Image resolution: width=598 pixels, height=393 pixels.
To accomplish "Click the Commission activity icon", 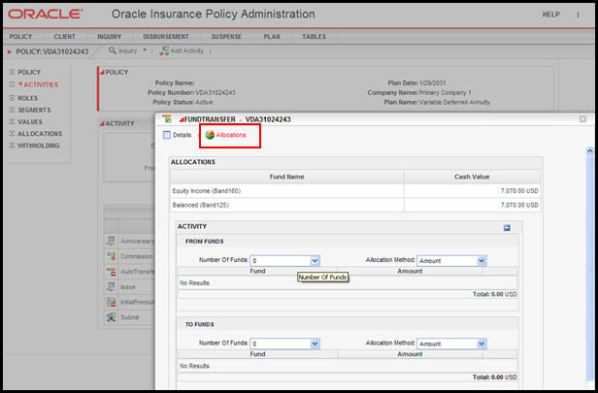I will pyautogui.click(x=111, y=256).
